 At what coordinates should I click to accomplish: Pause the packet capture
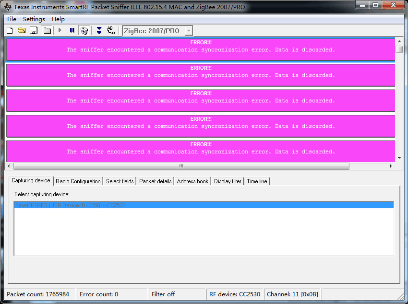click(72, 30)
